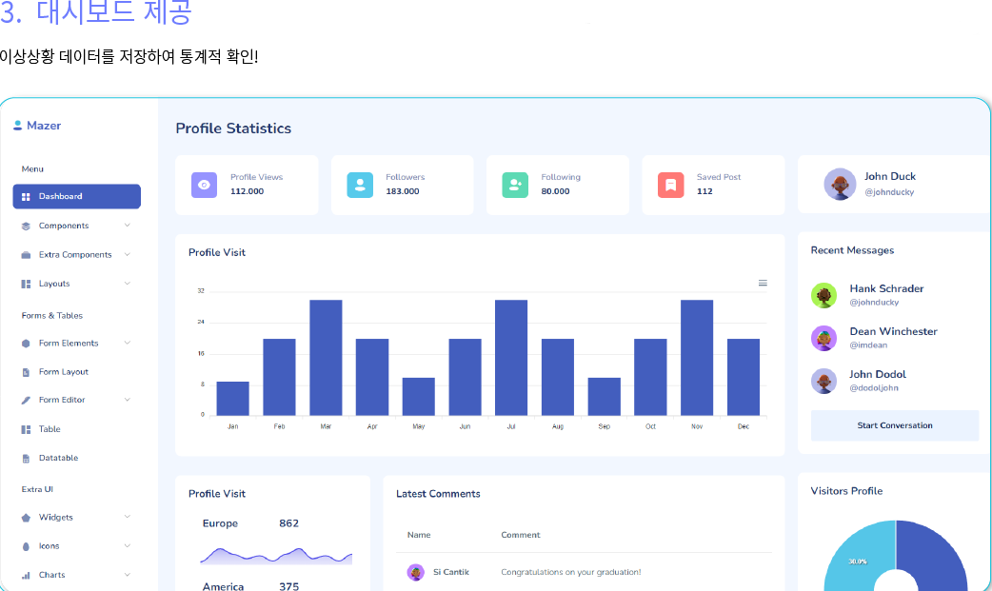
Task: Expand the Layouts menu chevron
Action: [x=128, y=284]
